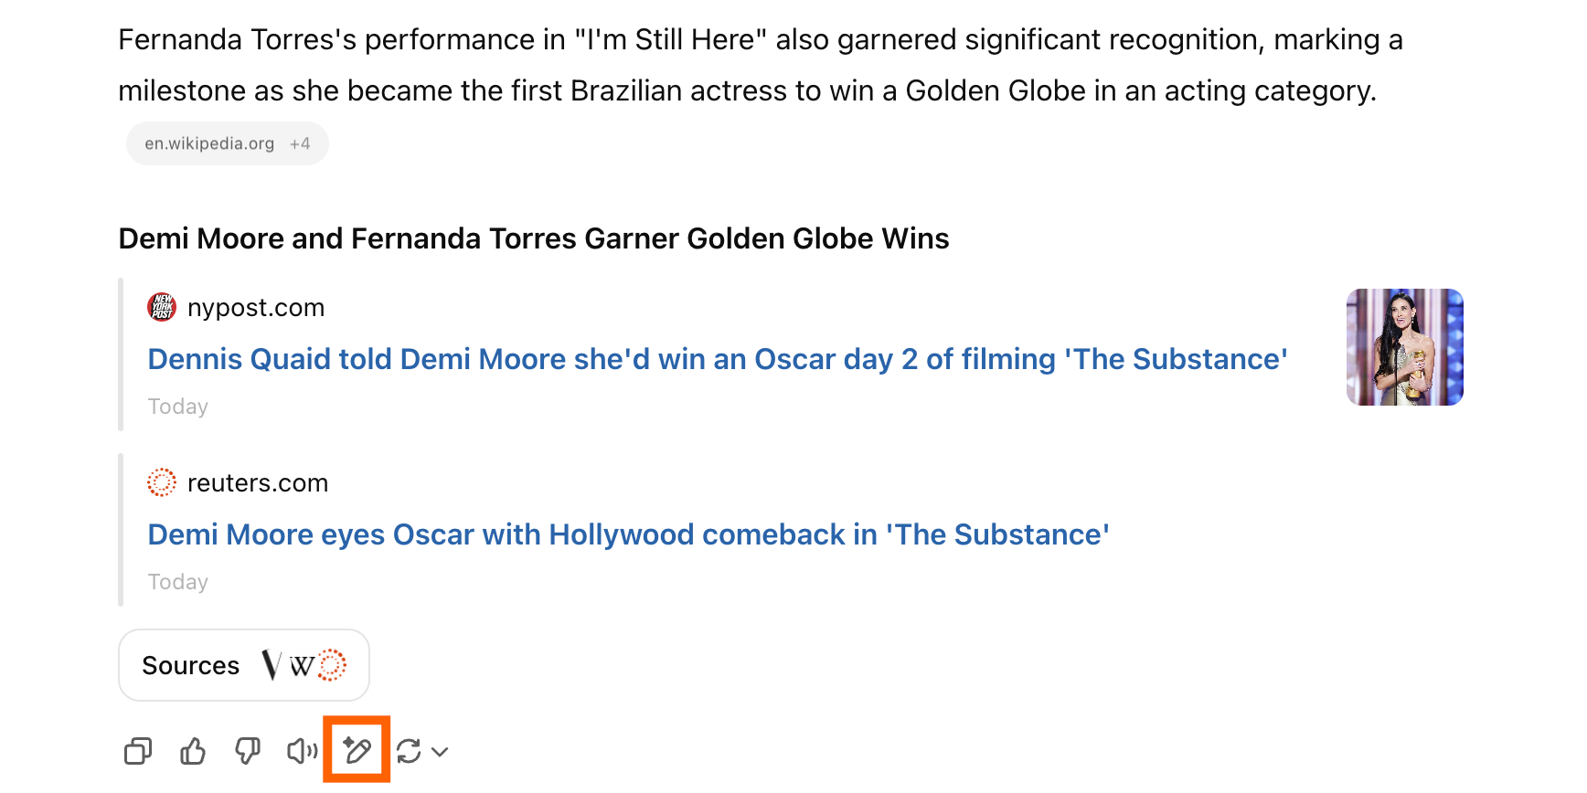The width and height of the screenshot is (1587, 793).
Task: Copy the response with the copy icon
Action: point(138,752)
